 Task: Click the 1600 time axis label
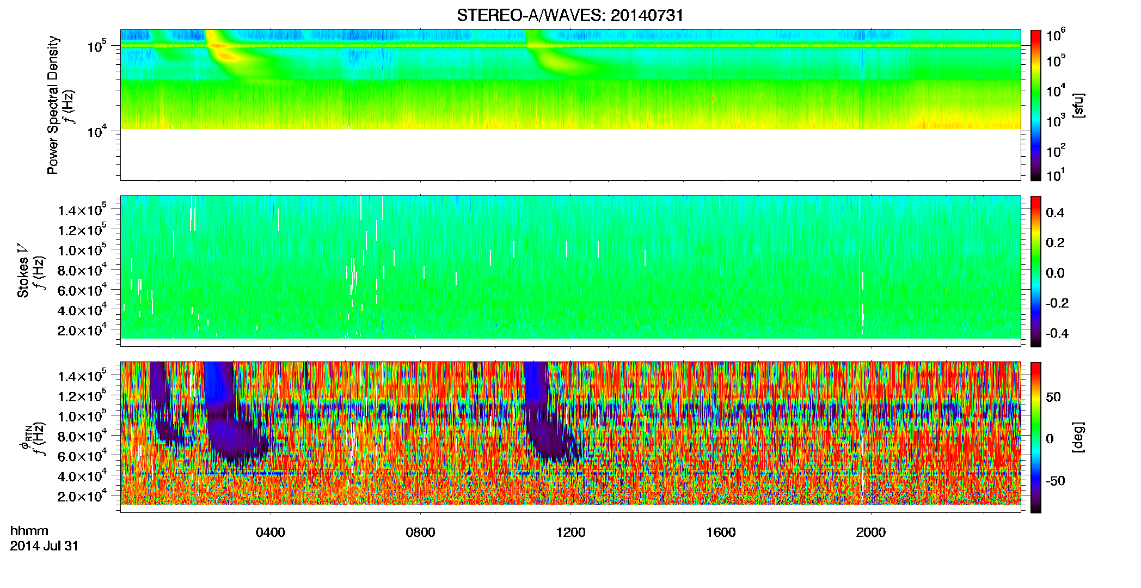click(x=721, y=532)
